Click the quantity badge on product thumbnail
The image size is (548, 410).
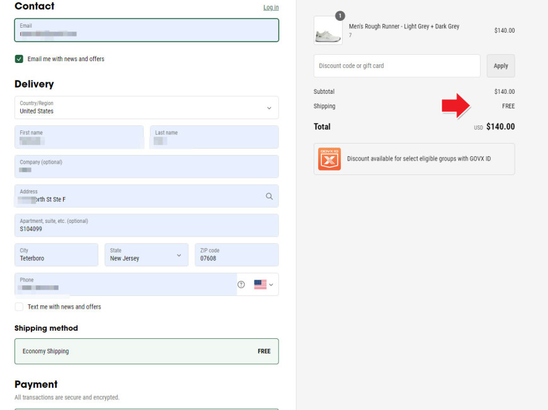point(340,16)
